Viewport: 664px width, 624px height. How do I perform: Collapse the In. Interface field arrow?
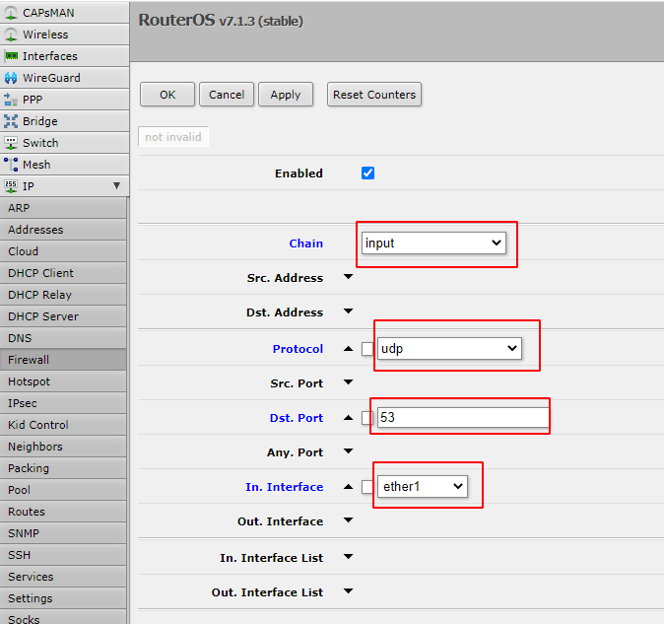coord(349,487)
